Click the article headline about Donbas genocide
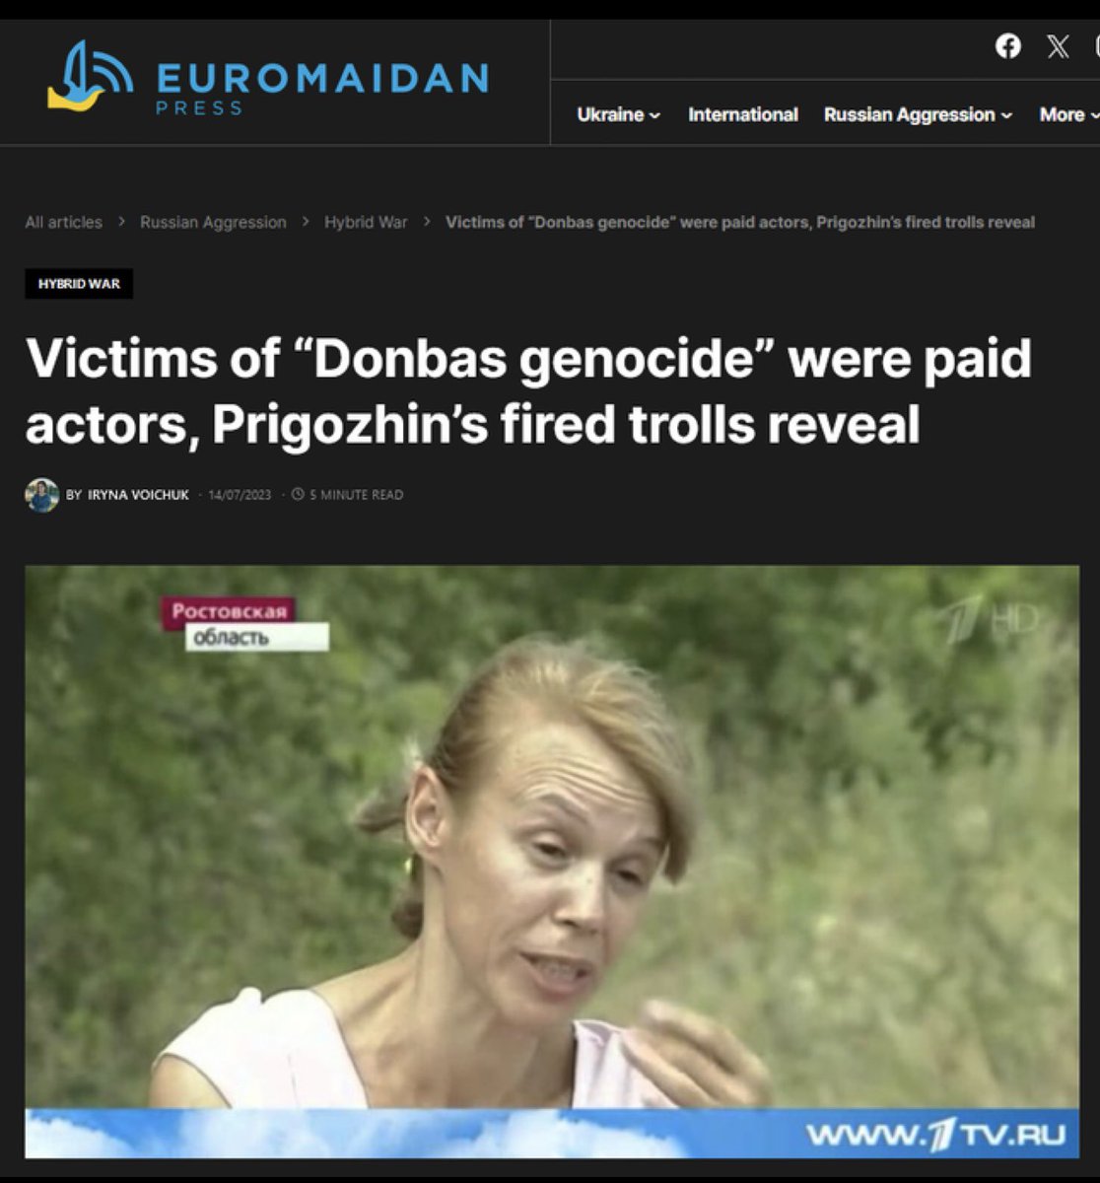 (528, 390)
